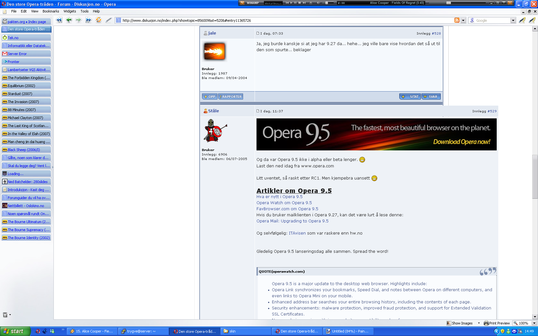Stop Winamp playback
Viewport: 538px width, 336px height.
point(299,3)
